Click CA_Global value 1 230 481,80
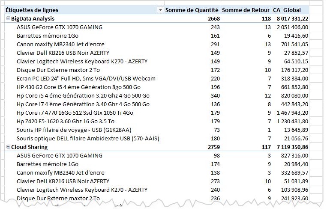This screenshot has width=330, height=214. [292, 121]
